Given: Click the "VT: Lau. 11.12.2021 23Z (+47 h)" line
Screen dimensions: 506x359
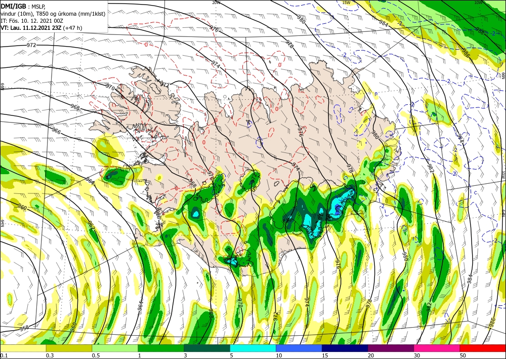Looking at the screenshot, I should (41, 28).
